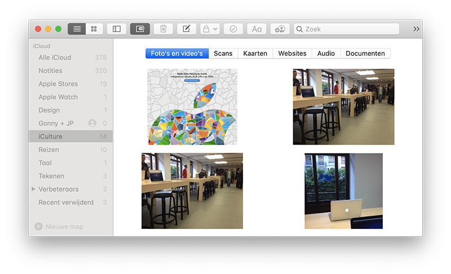Viewport: 451px width, 274px height.
Task: Switch to list view
Action: [x=77, y=29]
